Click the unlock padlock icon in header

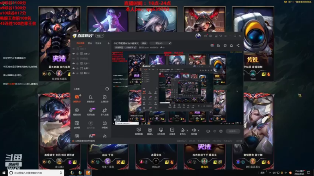[x=218, y=45]
